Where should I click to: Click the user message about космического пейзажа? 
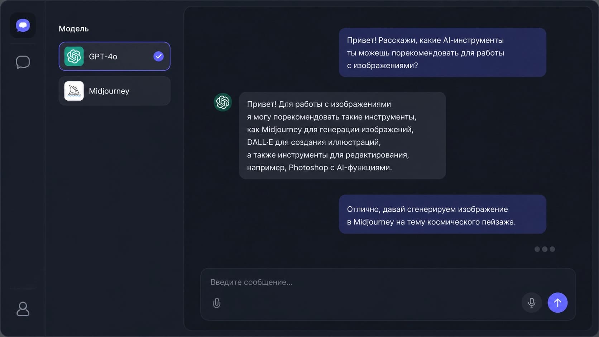pyautogui.click(x=442, y=214)
